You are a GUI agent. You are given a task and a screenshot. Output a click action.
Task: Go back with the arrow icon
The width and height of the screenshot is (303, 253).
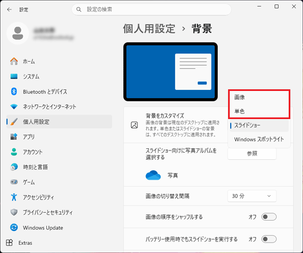[9, 9]
